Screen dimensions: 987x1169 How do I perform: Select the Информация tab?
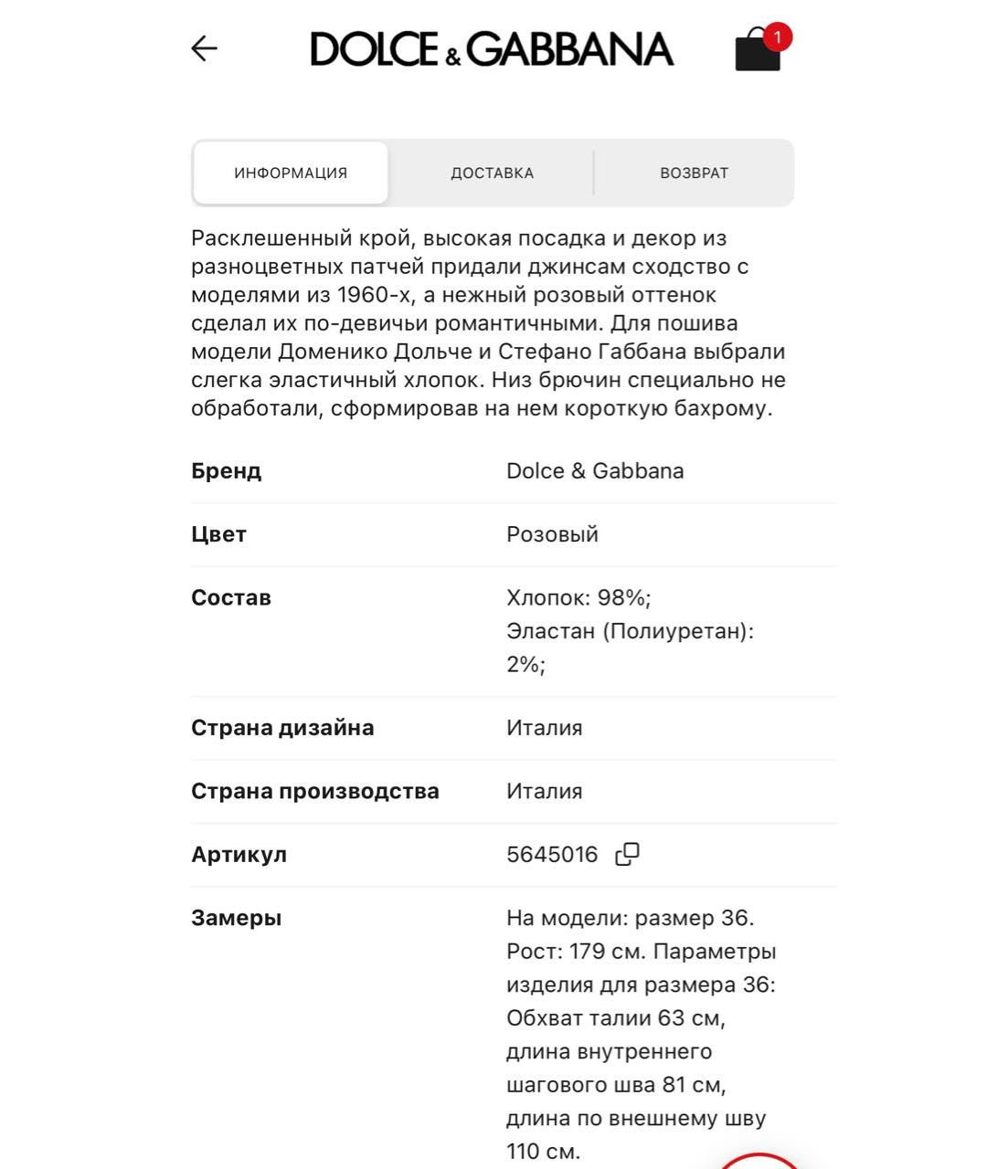[291, 173]
